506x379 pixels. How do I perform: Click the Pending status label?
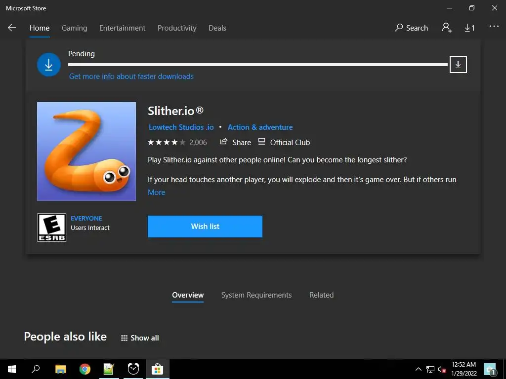click(82, 53)
